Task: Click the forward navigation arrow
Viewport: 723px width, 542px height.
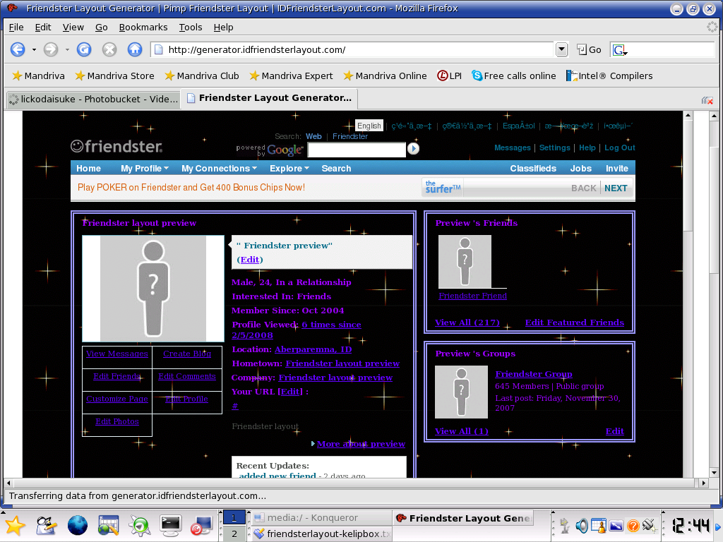Action: tap(51, 49)
